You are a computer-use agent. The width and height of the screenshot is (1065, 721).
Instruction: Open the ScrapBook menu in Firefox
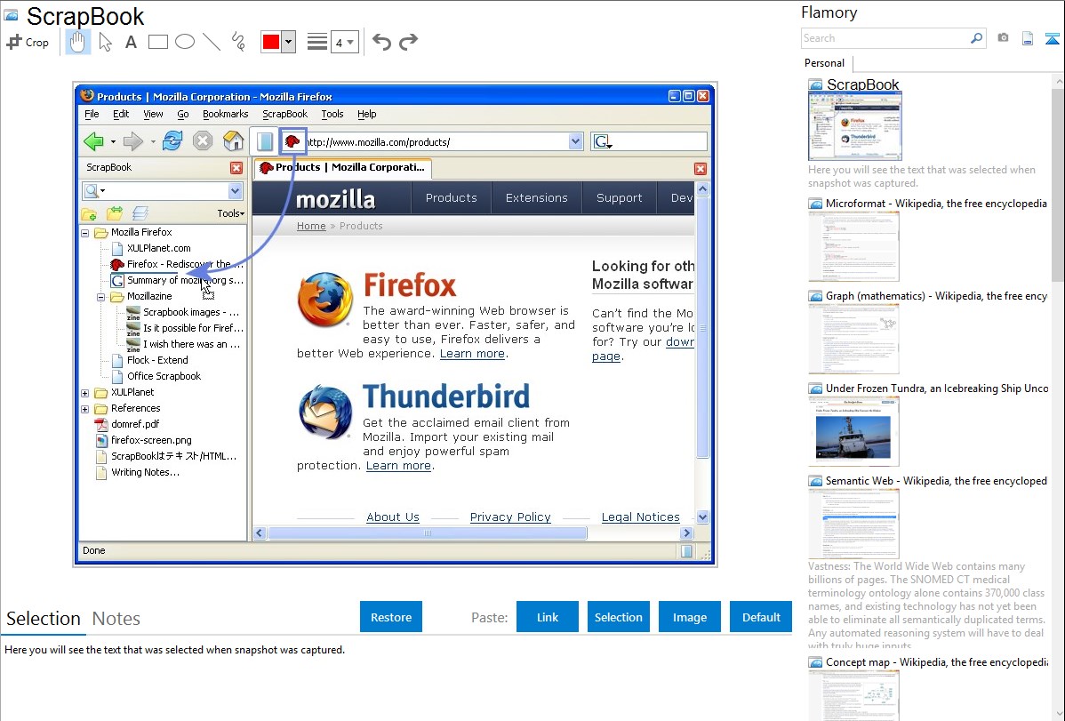(285, 114)
